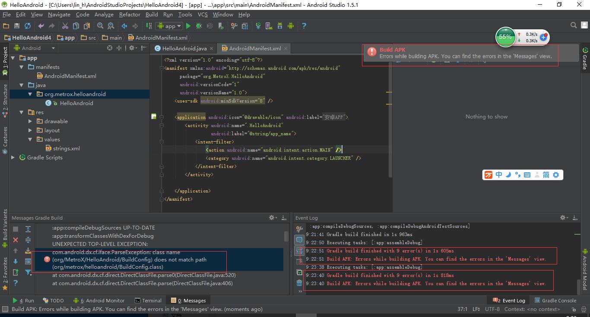The width and height of the screenshot is (590, 317).
Task: Hide the Project tool window
Action: (x=144, y=48)
